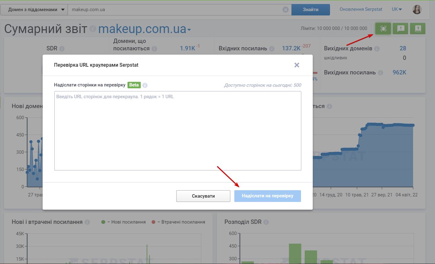
Task: Expand the Домен з піддоменами dropdown
Action: click(34, 10)
